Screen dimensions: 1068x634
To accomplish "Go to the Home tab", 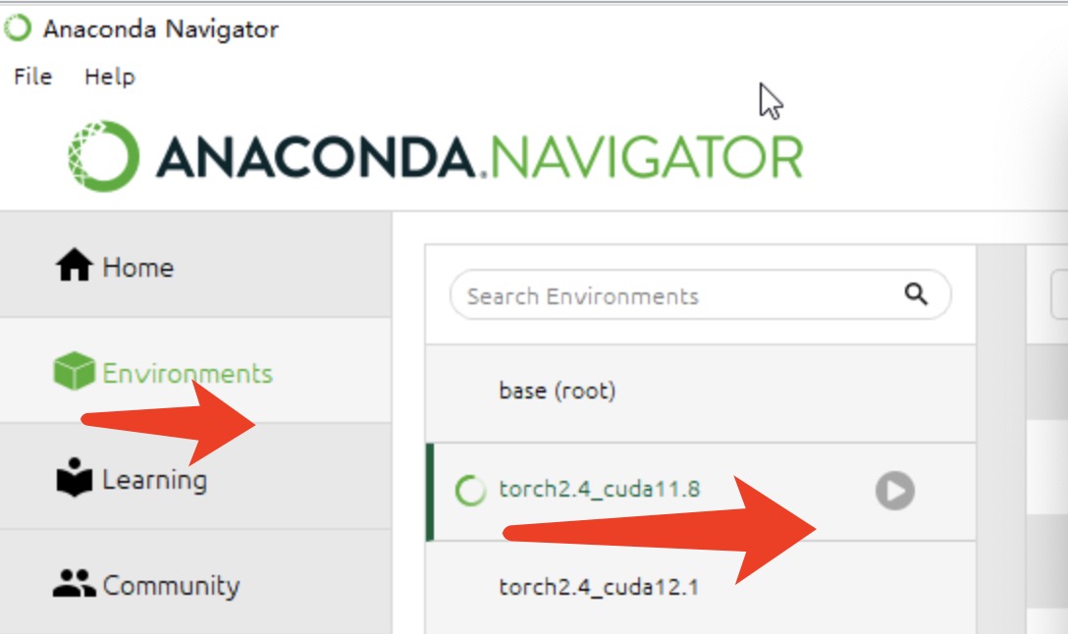I will coord(137,267).
